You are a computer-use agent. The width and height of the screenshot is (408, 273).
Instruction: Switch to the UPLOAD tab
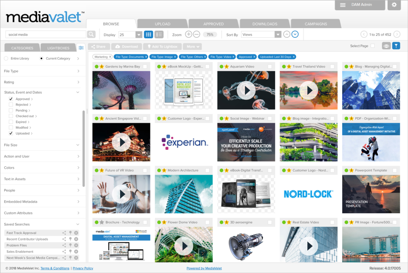click(162, 23)
